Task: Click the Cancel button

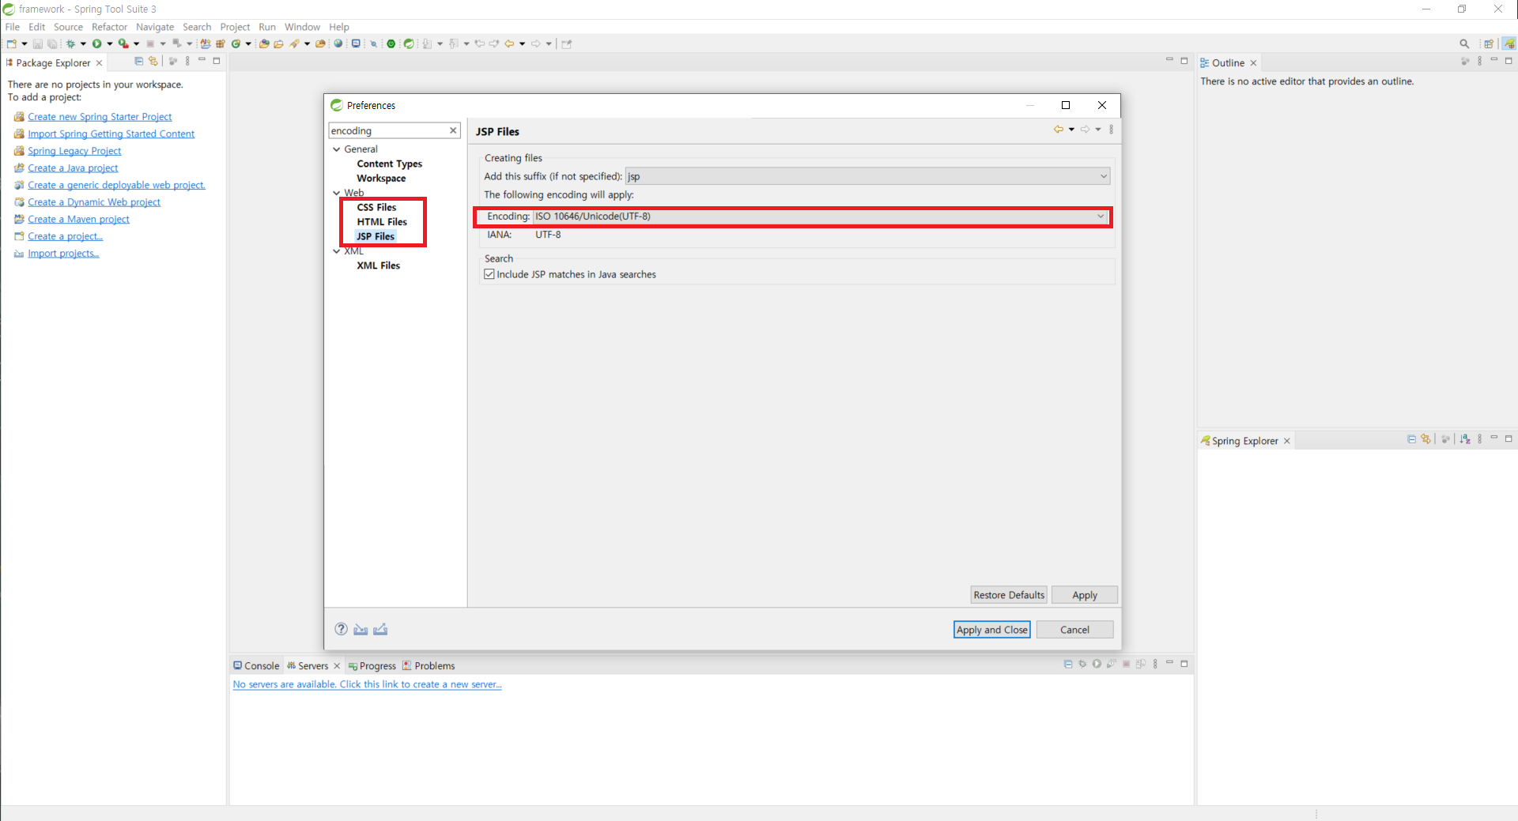Action: point(1074,630)
